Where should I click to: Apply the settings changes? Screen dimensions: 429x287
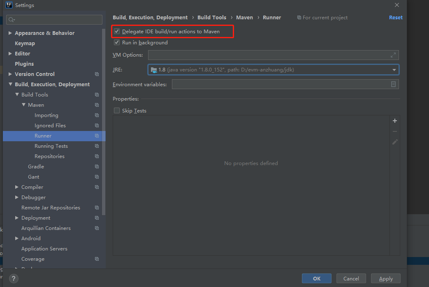386,278
